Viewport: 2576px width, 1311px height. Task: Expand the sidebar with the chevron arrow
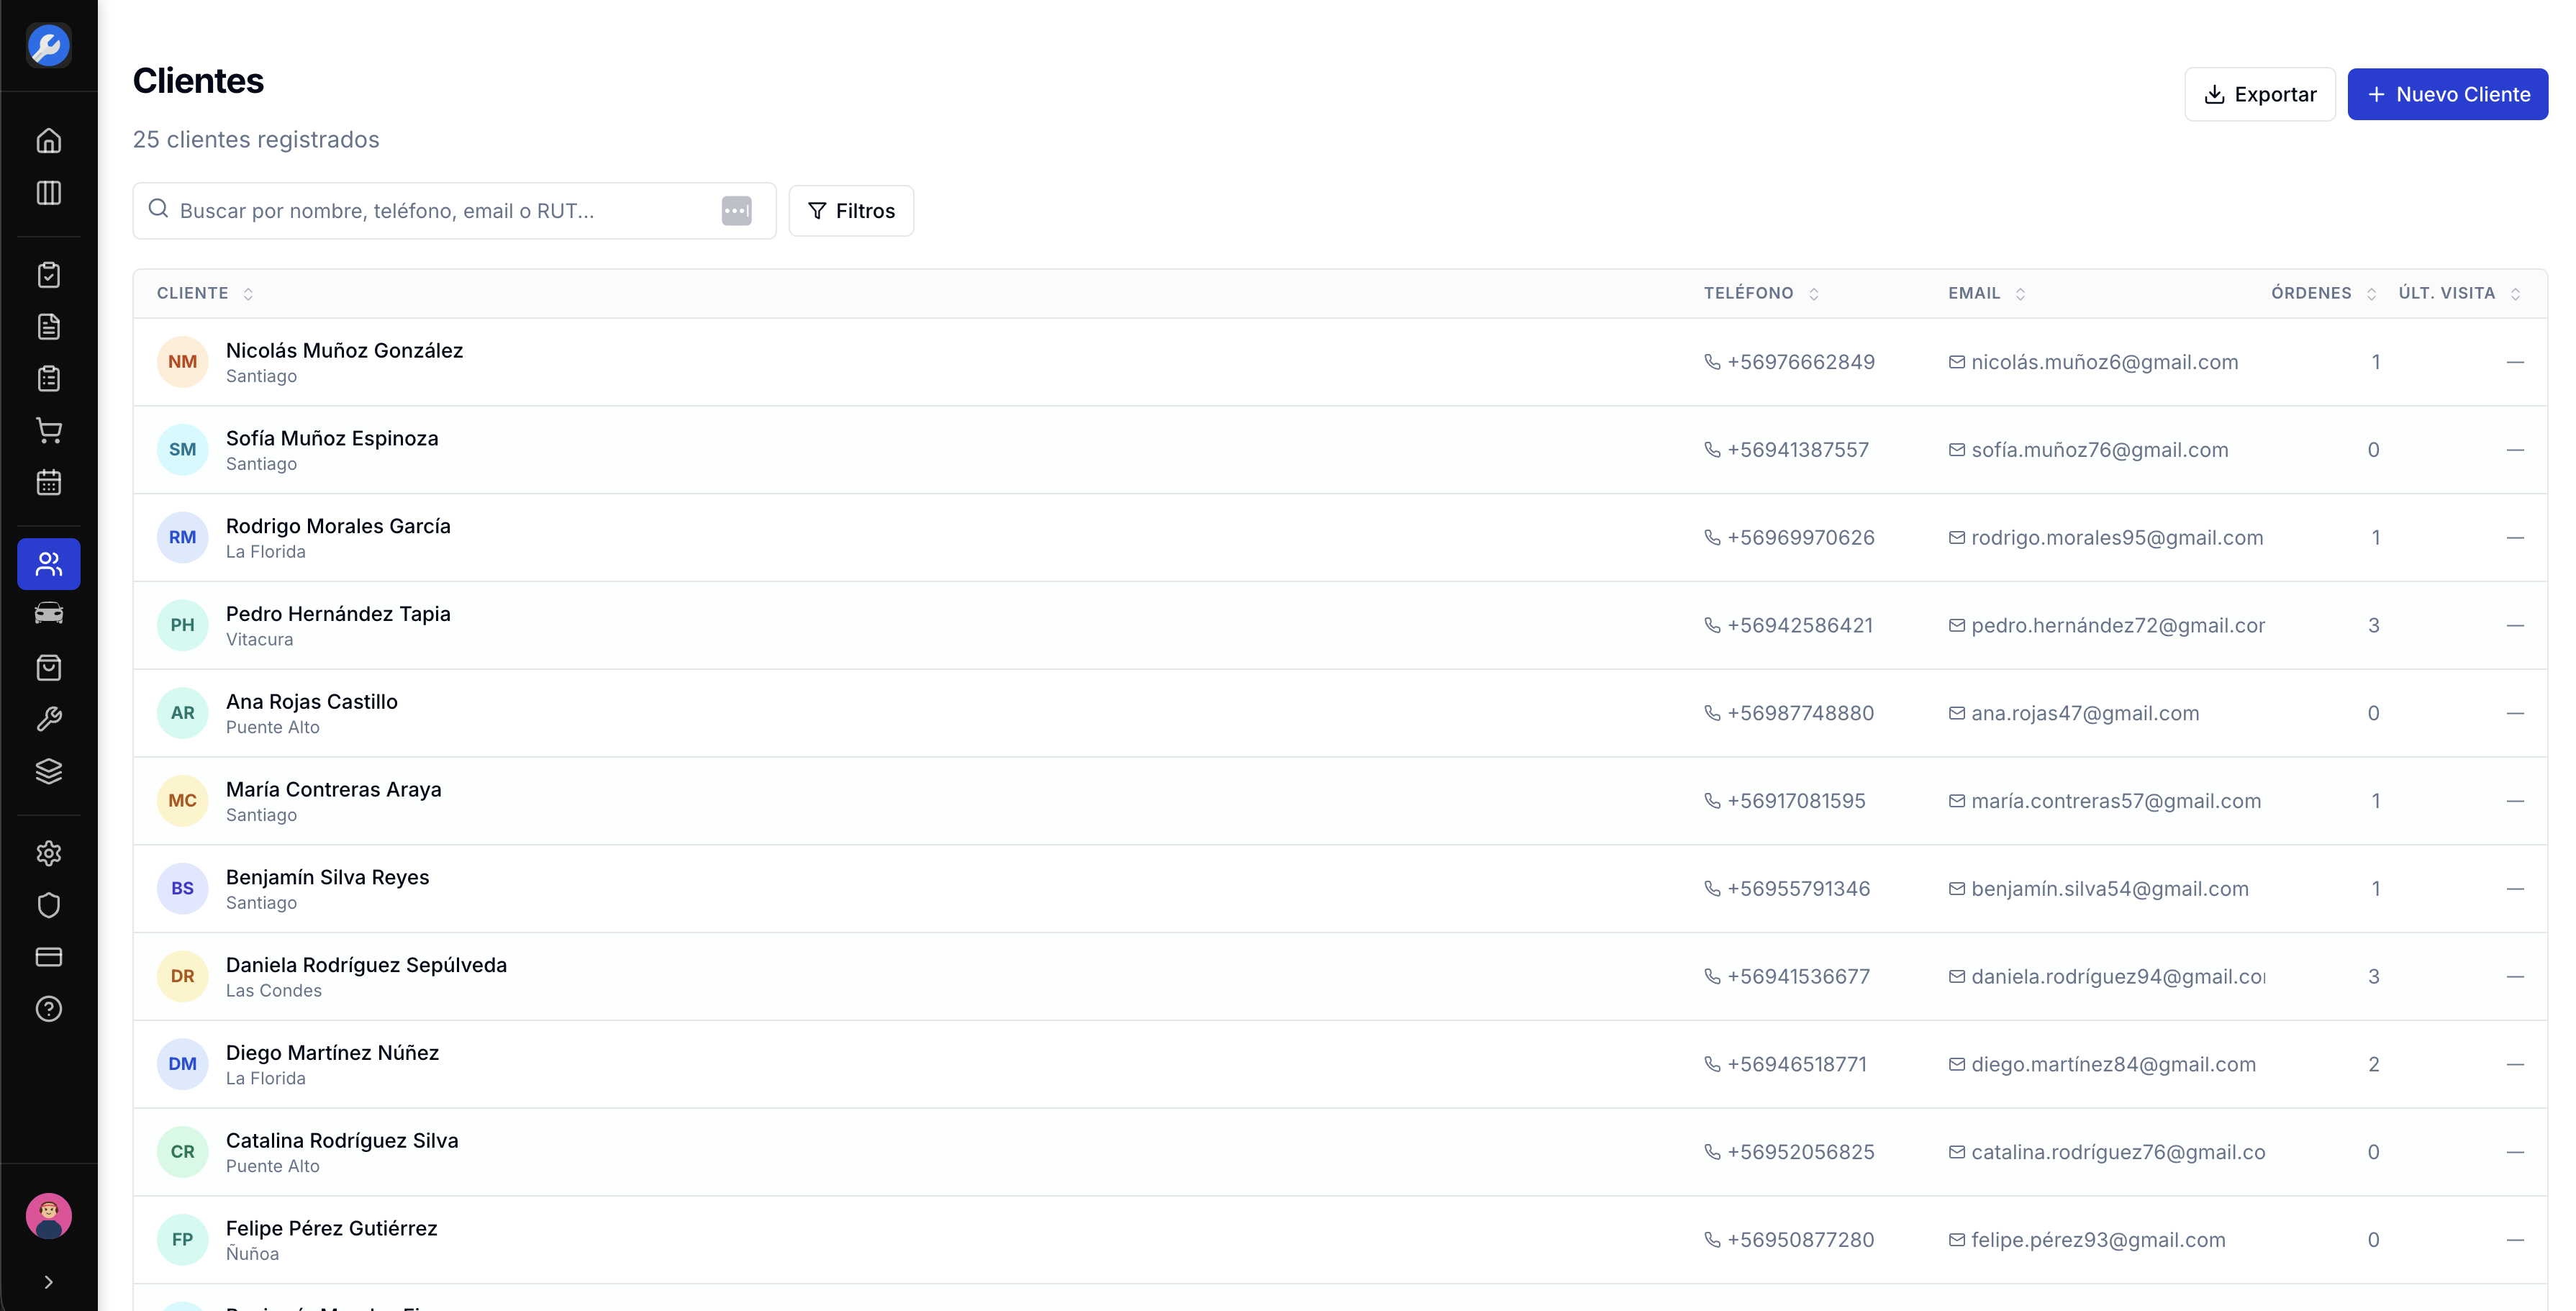pyautogui.click(x=48, y=1282)
